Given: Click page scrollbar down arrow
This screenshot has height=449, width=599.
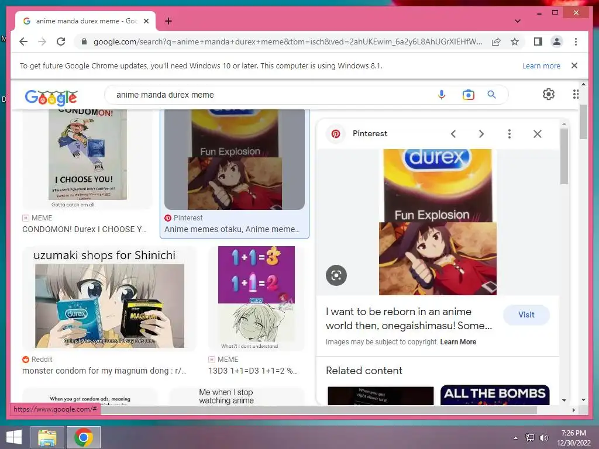Looking at the screenshot, I should 583,400.
